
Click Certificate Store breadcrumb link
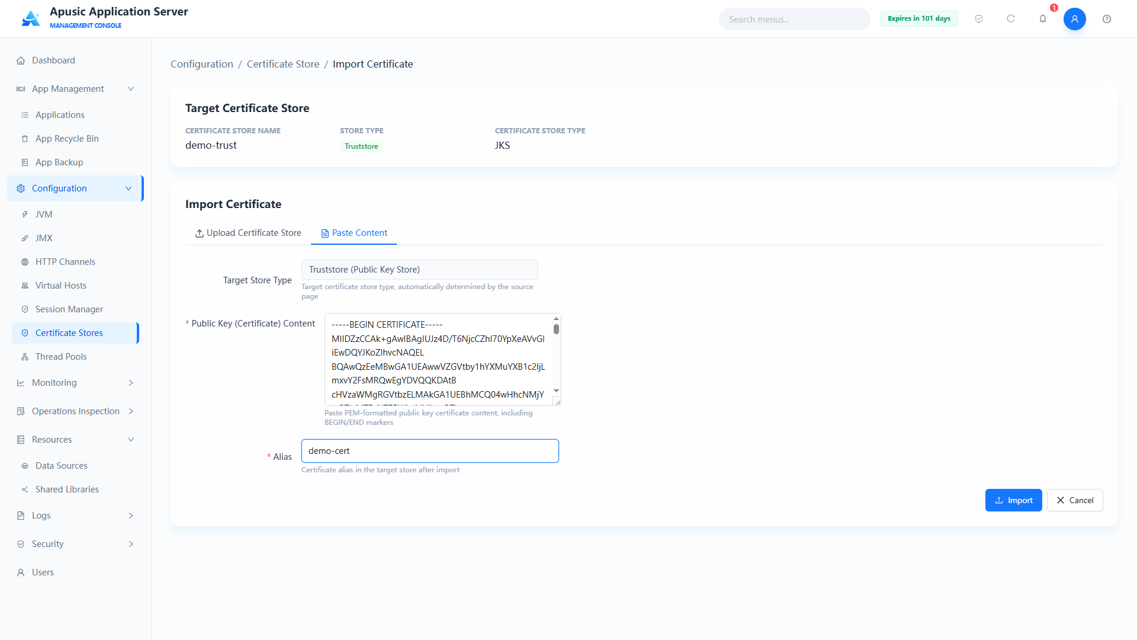click(283, 64)
